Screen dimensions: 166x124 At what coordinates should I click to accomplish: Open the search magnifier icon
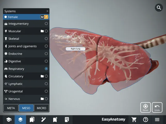click(x=159, y=8)
